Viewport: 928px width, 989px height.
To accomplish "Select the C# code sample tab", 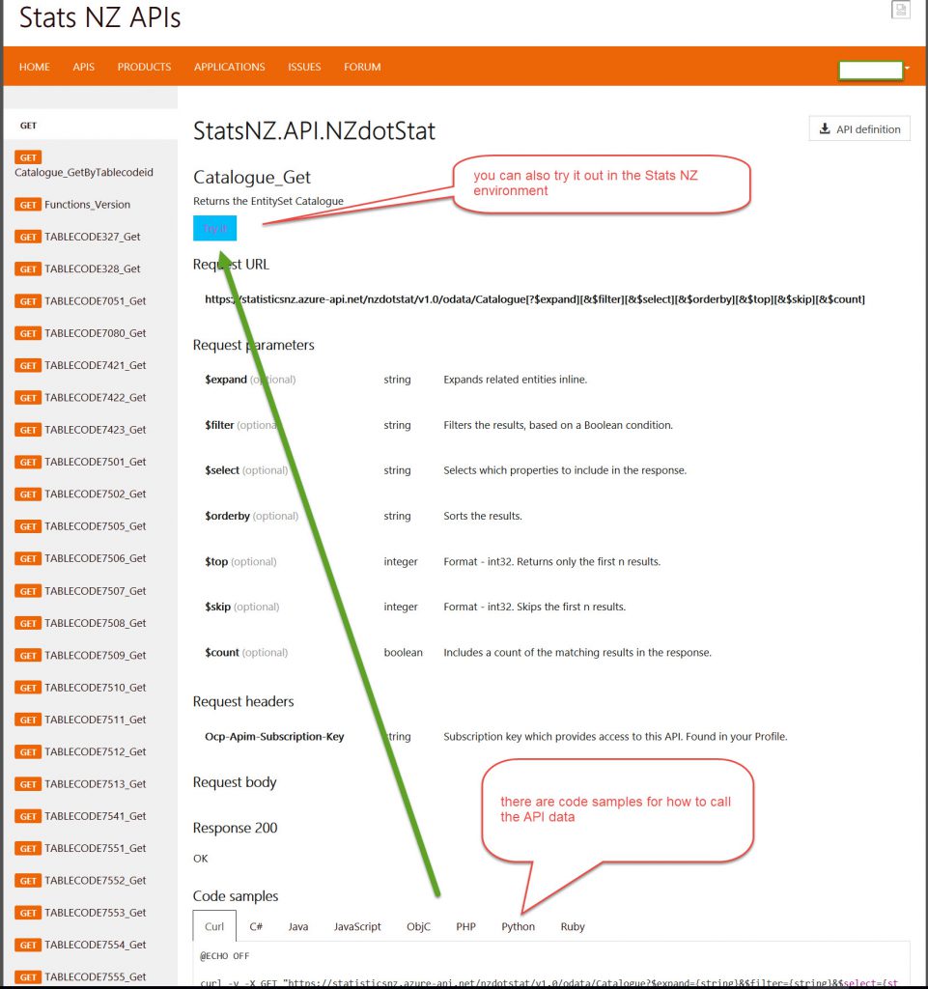I will coord(256,926).
